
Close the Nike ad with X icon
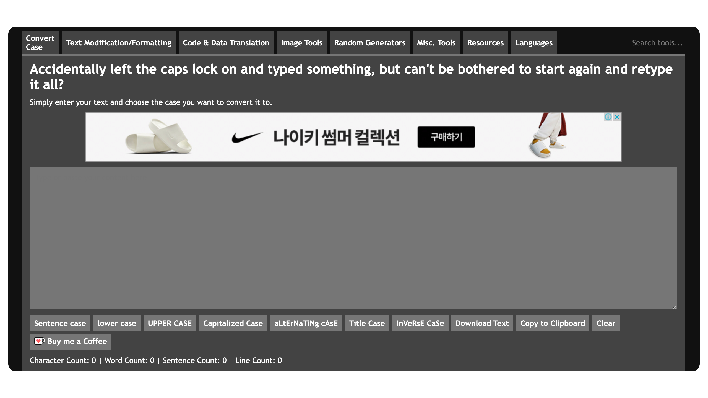[x=617, y=117]
